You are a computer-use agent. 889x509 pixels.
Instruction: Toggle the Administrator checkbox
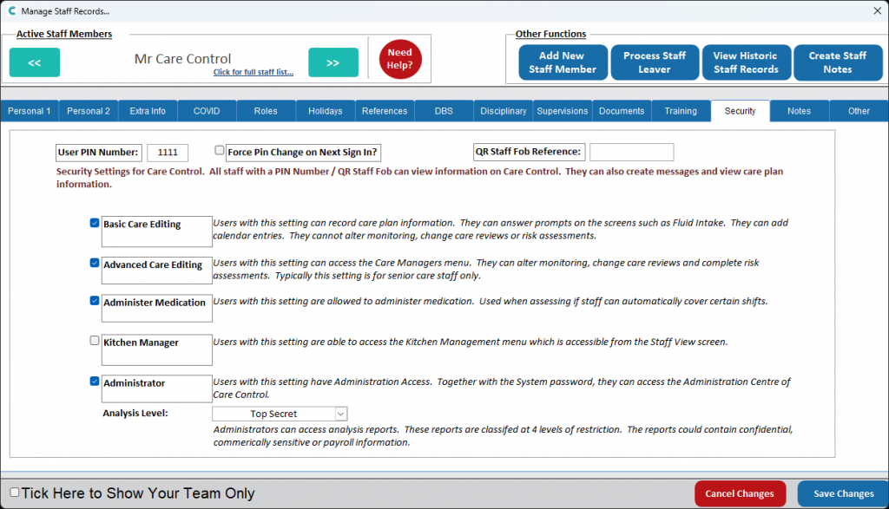click(95, 381)
